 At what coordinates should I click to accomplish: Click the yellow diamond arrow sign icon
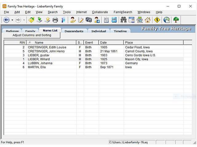click(x=157, y=20)
